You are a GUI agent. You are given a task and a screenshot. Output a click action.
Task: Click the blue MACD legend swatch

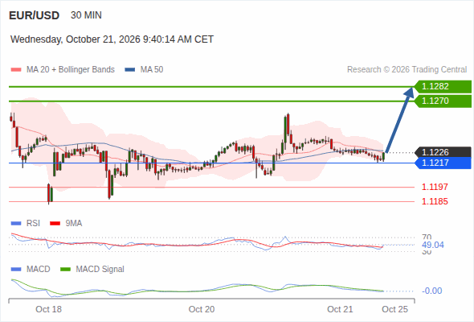coord(16,270)
